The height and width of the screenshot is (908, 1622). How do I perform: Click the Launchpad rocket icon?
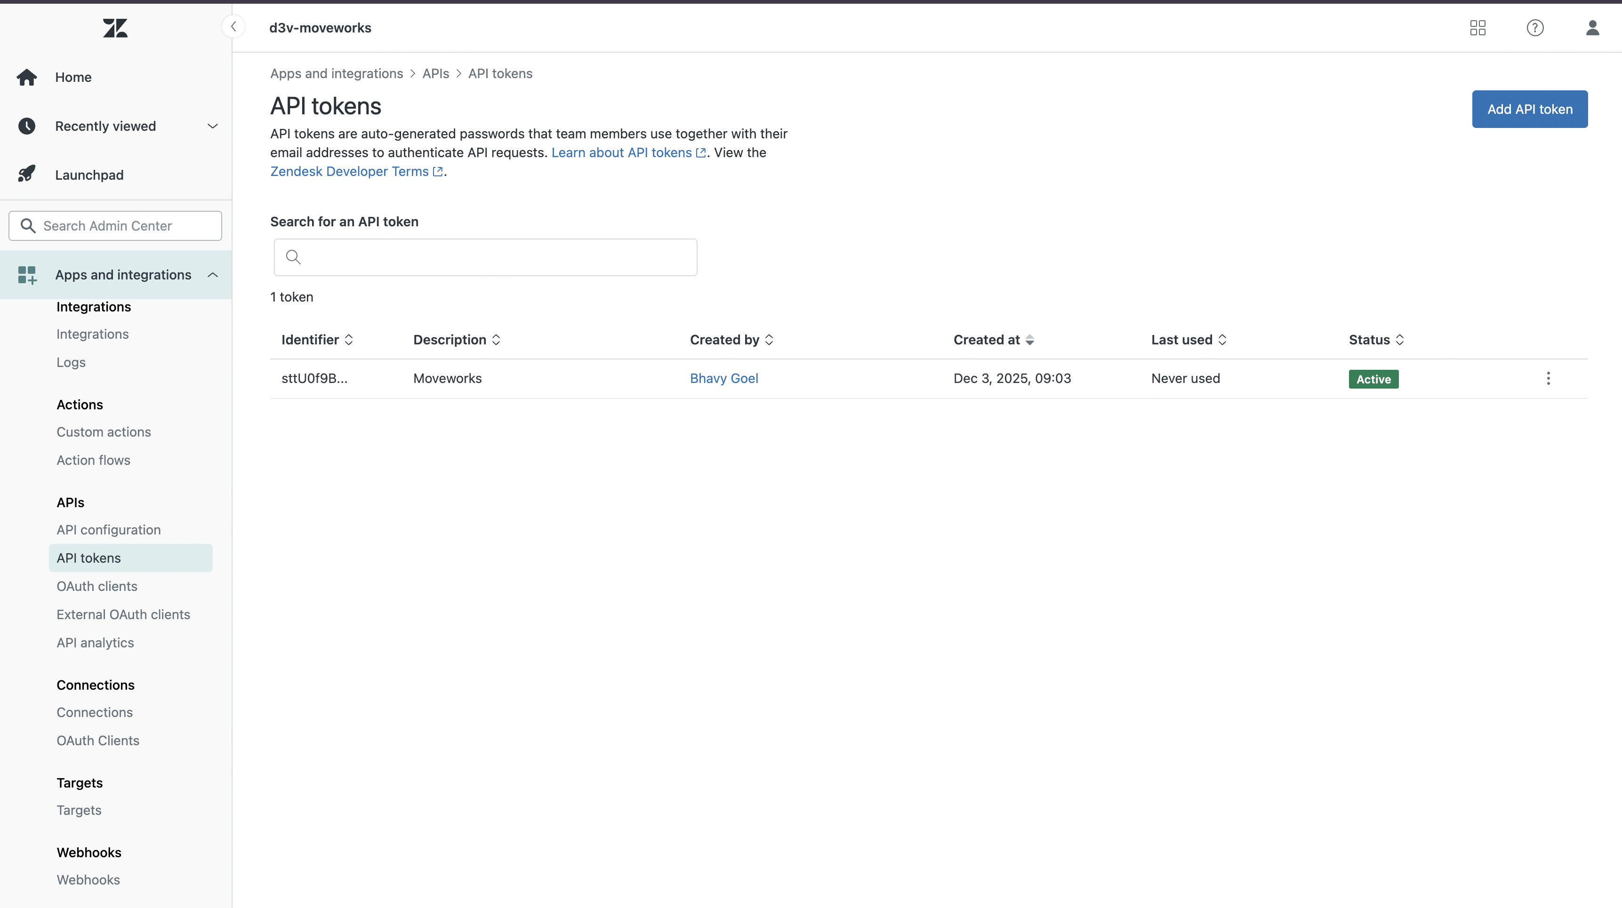point(26,174)
